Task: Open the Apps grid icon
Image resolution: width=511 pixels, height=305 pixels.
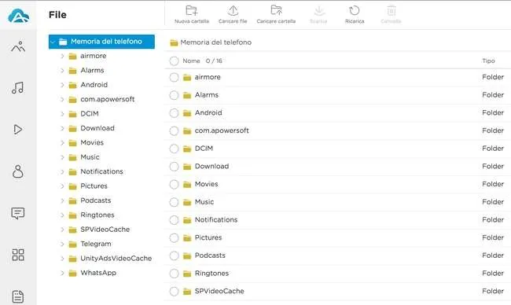Action: (18, 255)
